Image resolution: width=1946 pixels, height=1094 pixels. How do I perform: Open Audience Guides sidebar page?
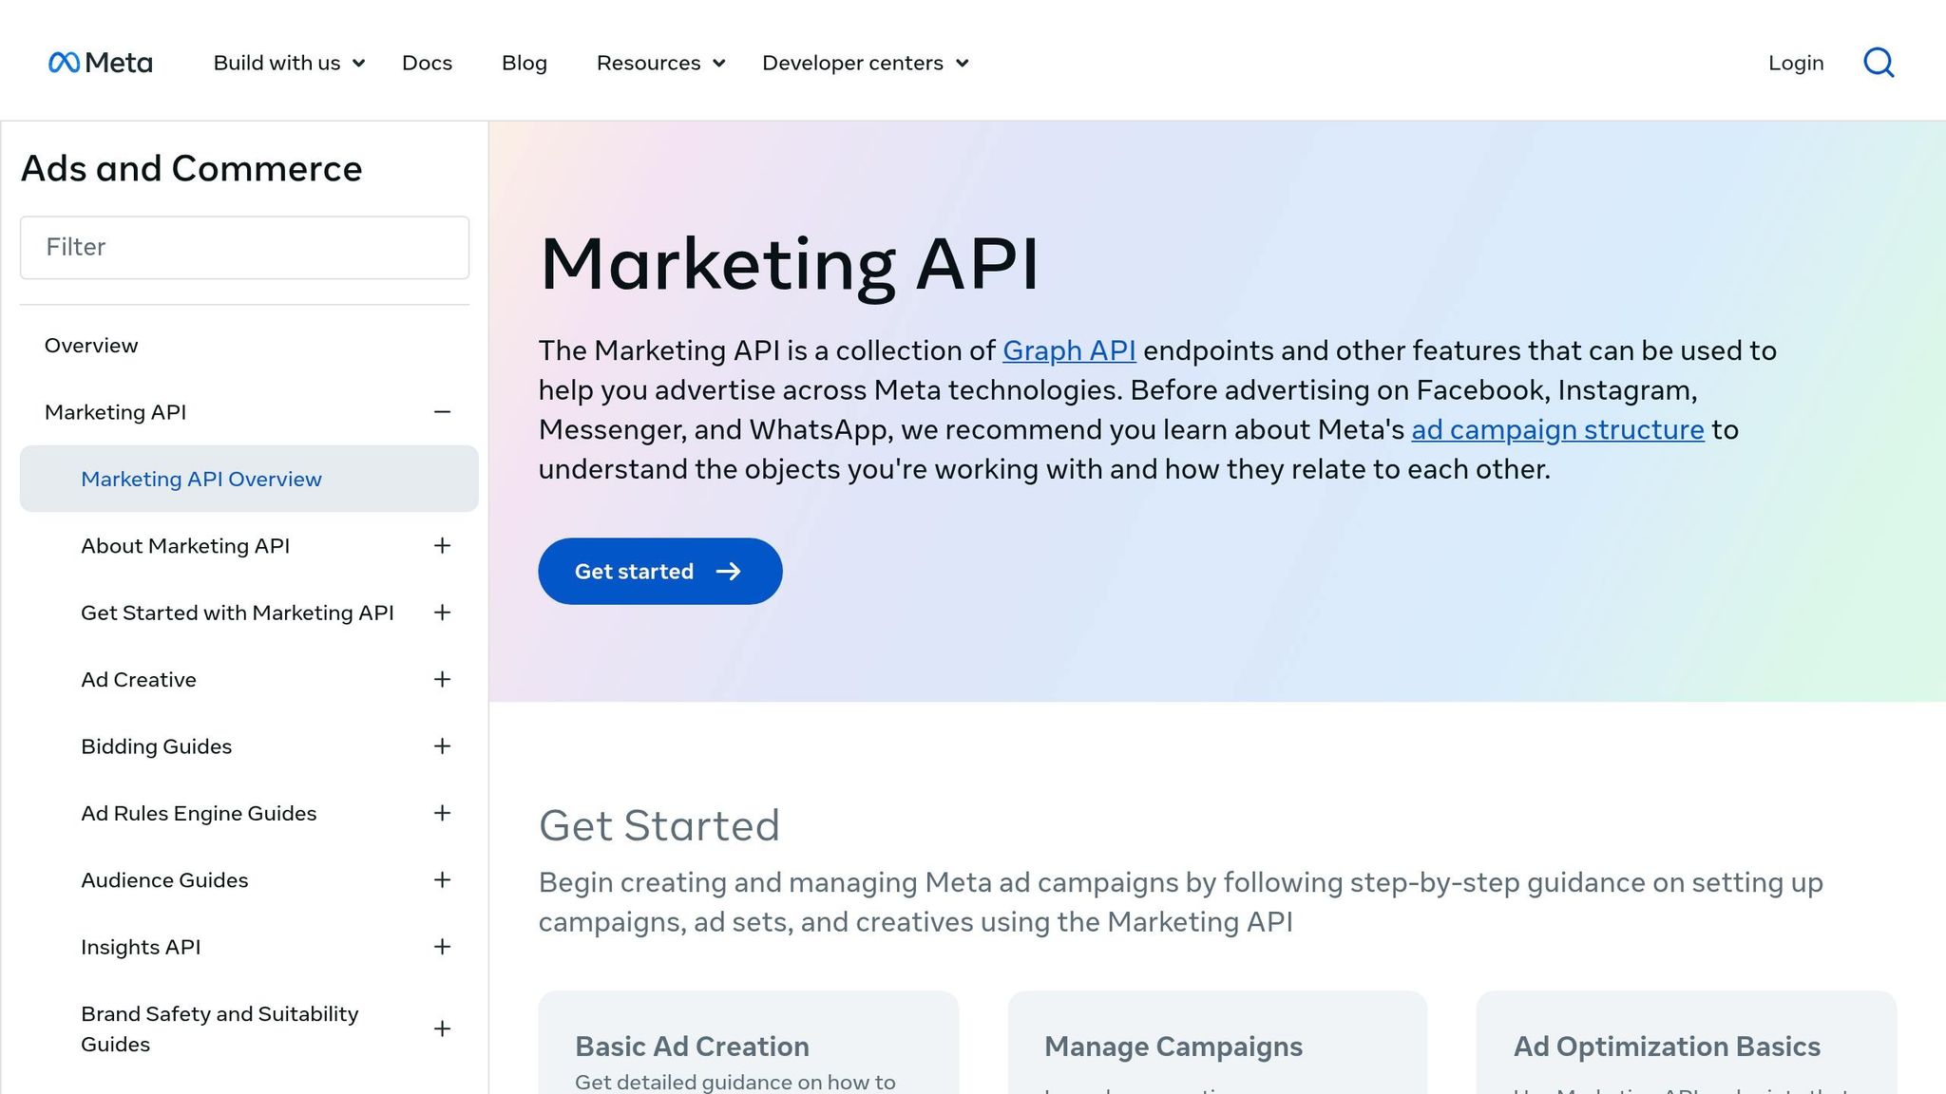pos(164,880)
